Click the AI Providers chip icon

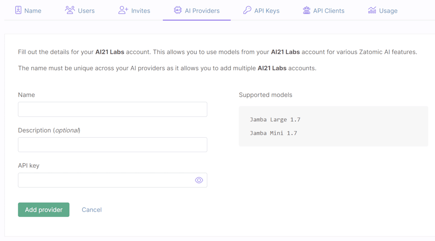pos(177,10)
